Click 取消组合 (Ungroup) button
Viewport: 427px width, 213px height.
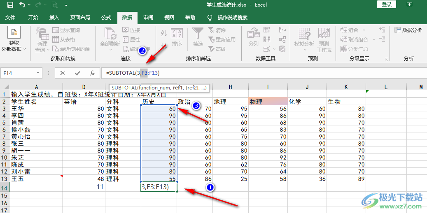pyautogui.click(x=355, y=40)
